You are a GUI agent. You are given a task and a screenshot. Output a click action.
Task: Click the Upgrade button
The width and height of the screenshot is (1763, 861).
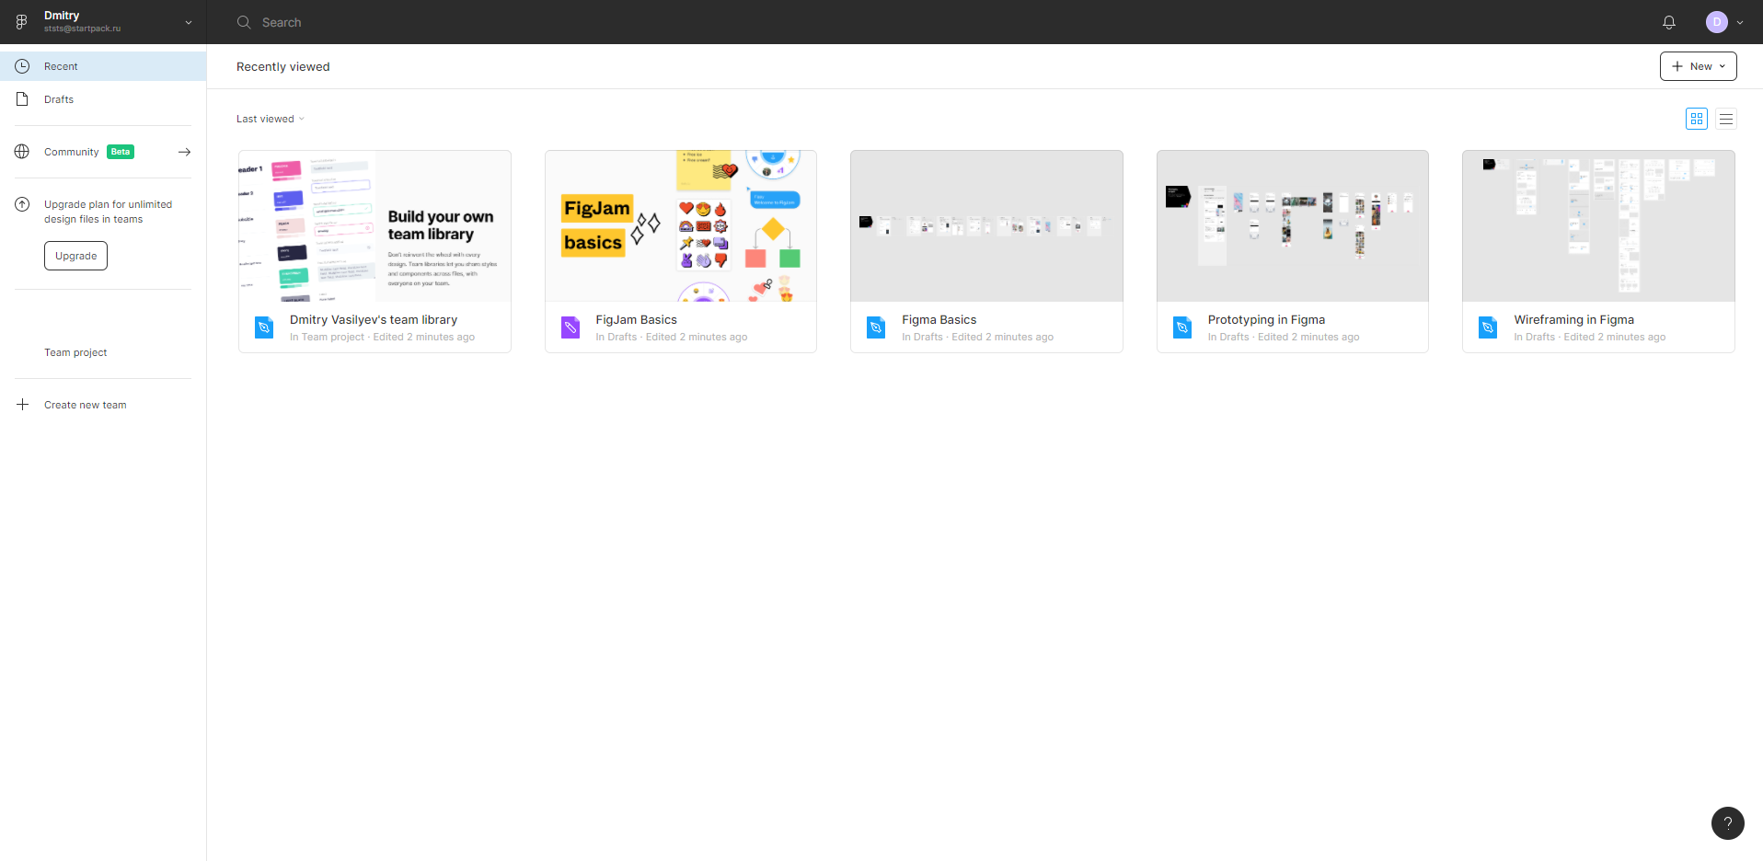[x=75, y=256]
